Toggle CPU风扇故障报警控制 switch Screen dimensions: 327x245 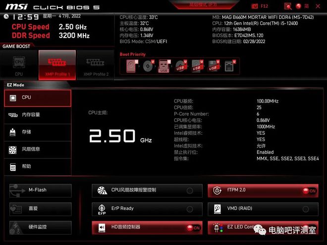click(x=190, y=191)
